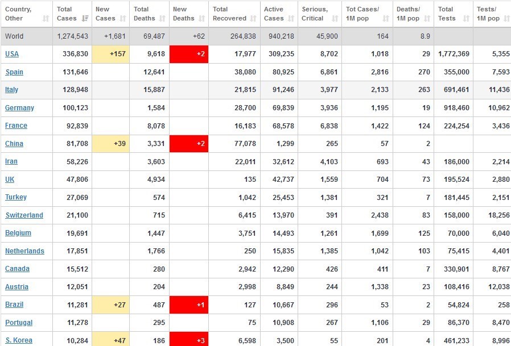Select World active cases 940,218
Image resolution: width=511 pixels, height=346 pixels.
pyautogui.click(x=281, y=36)
